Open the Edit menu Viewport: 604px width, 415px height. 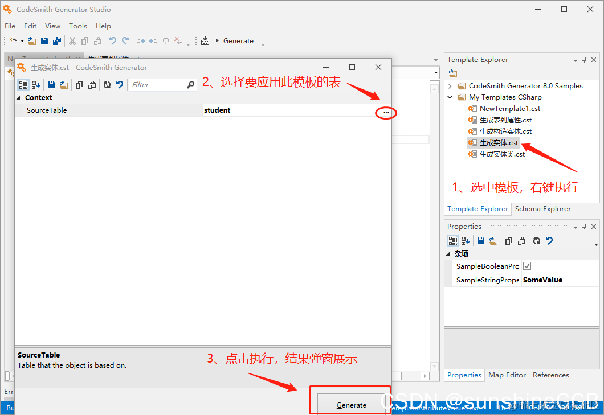(x=30, y=26)
